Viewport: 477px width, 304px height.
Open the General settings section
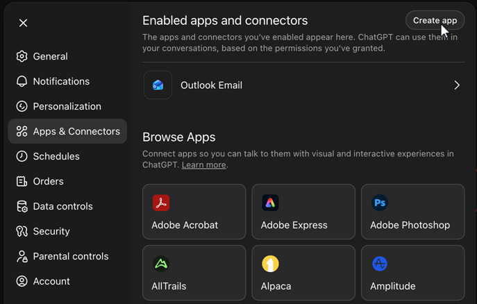(50, 56)
